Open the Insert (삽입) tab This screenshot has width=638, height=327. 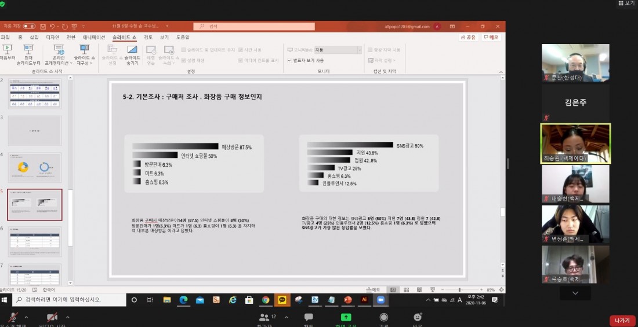tap(34, 38)
